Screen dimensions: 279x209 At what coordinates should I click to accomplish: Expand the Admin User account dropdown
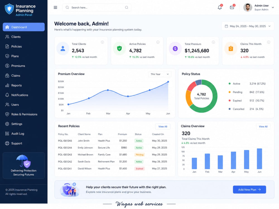273,8
